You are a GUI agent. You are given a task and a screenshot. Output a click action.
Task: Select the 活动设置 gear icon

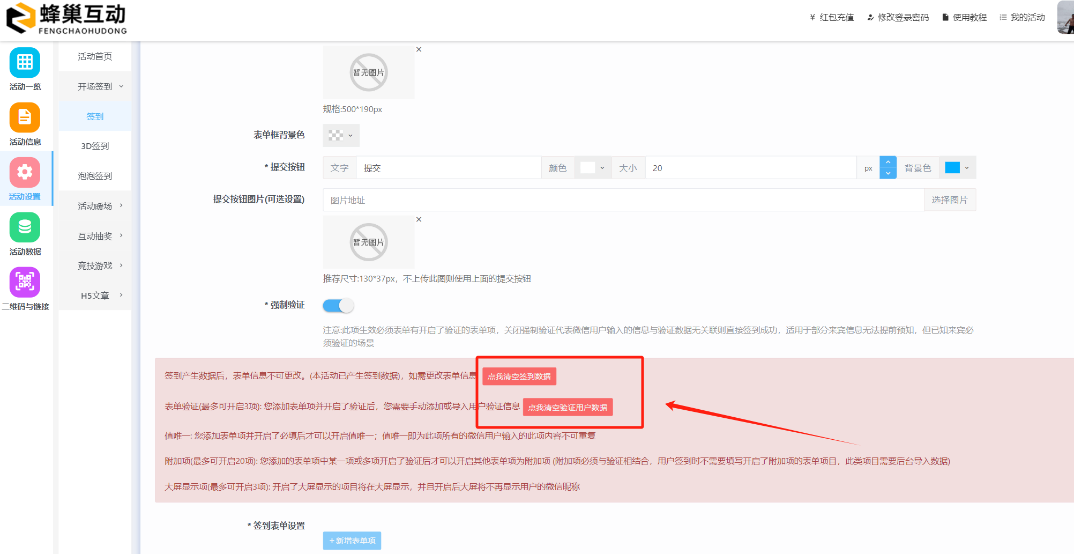(x=25, y=172)
